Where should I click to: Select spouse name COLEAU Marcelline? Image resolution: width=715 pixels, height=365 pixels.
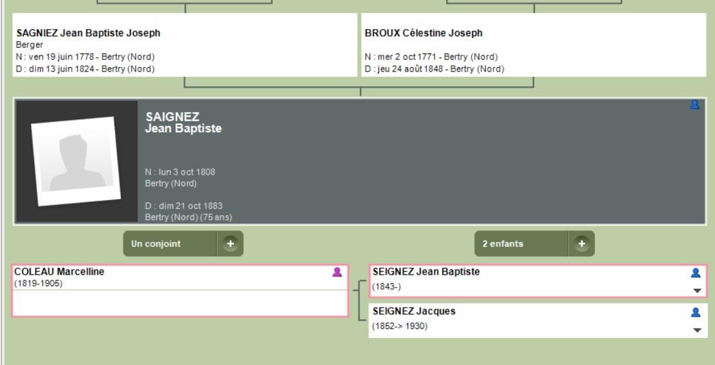pos(59,271)
